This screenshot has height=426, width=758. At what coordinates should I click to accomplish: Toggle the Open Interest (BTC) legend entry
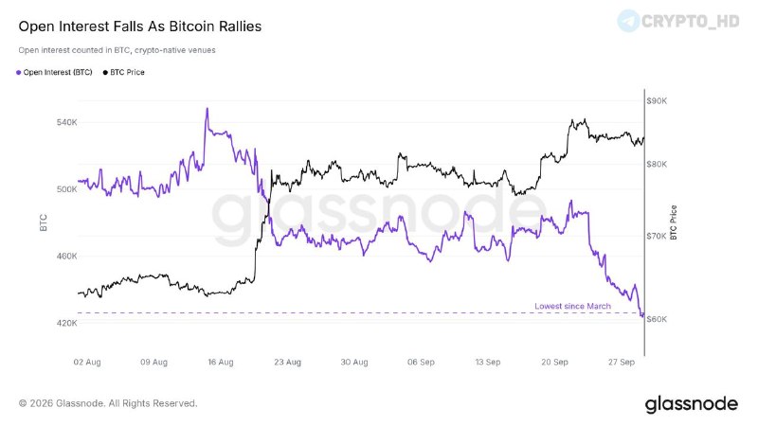pos(54,73)
